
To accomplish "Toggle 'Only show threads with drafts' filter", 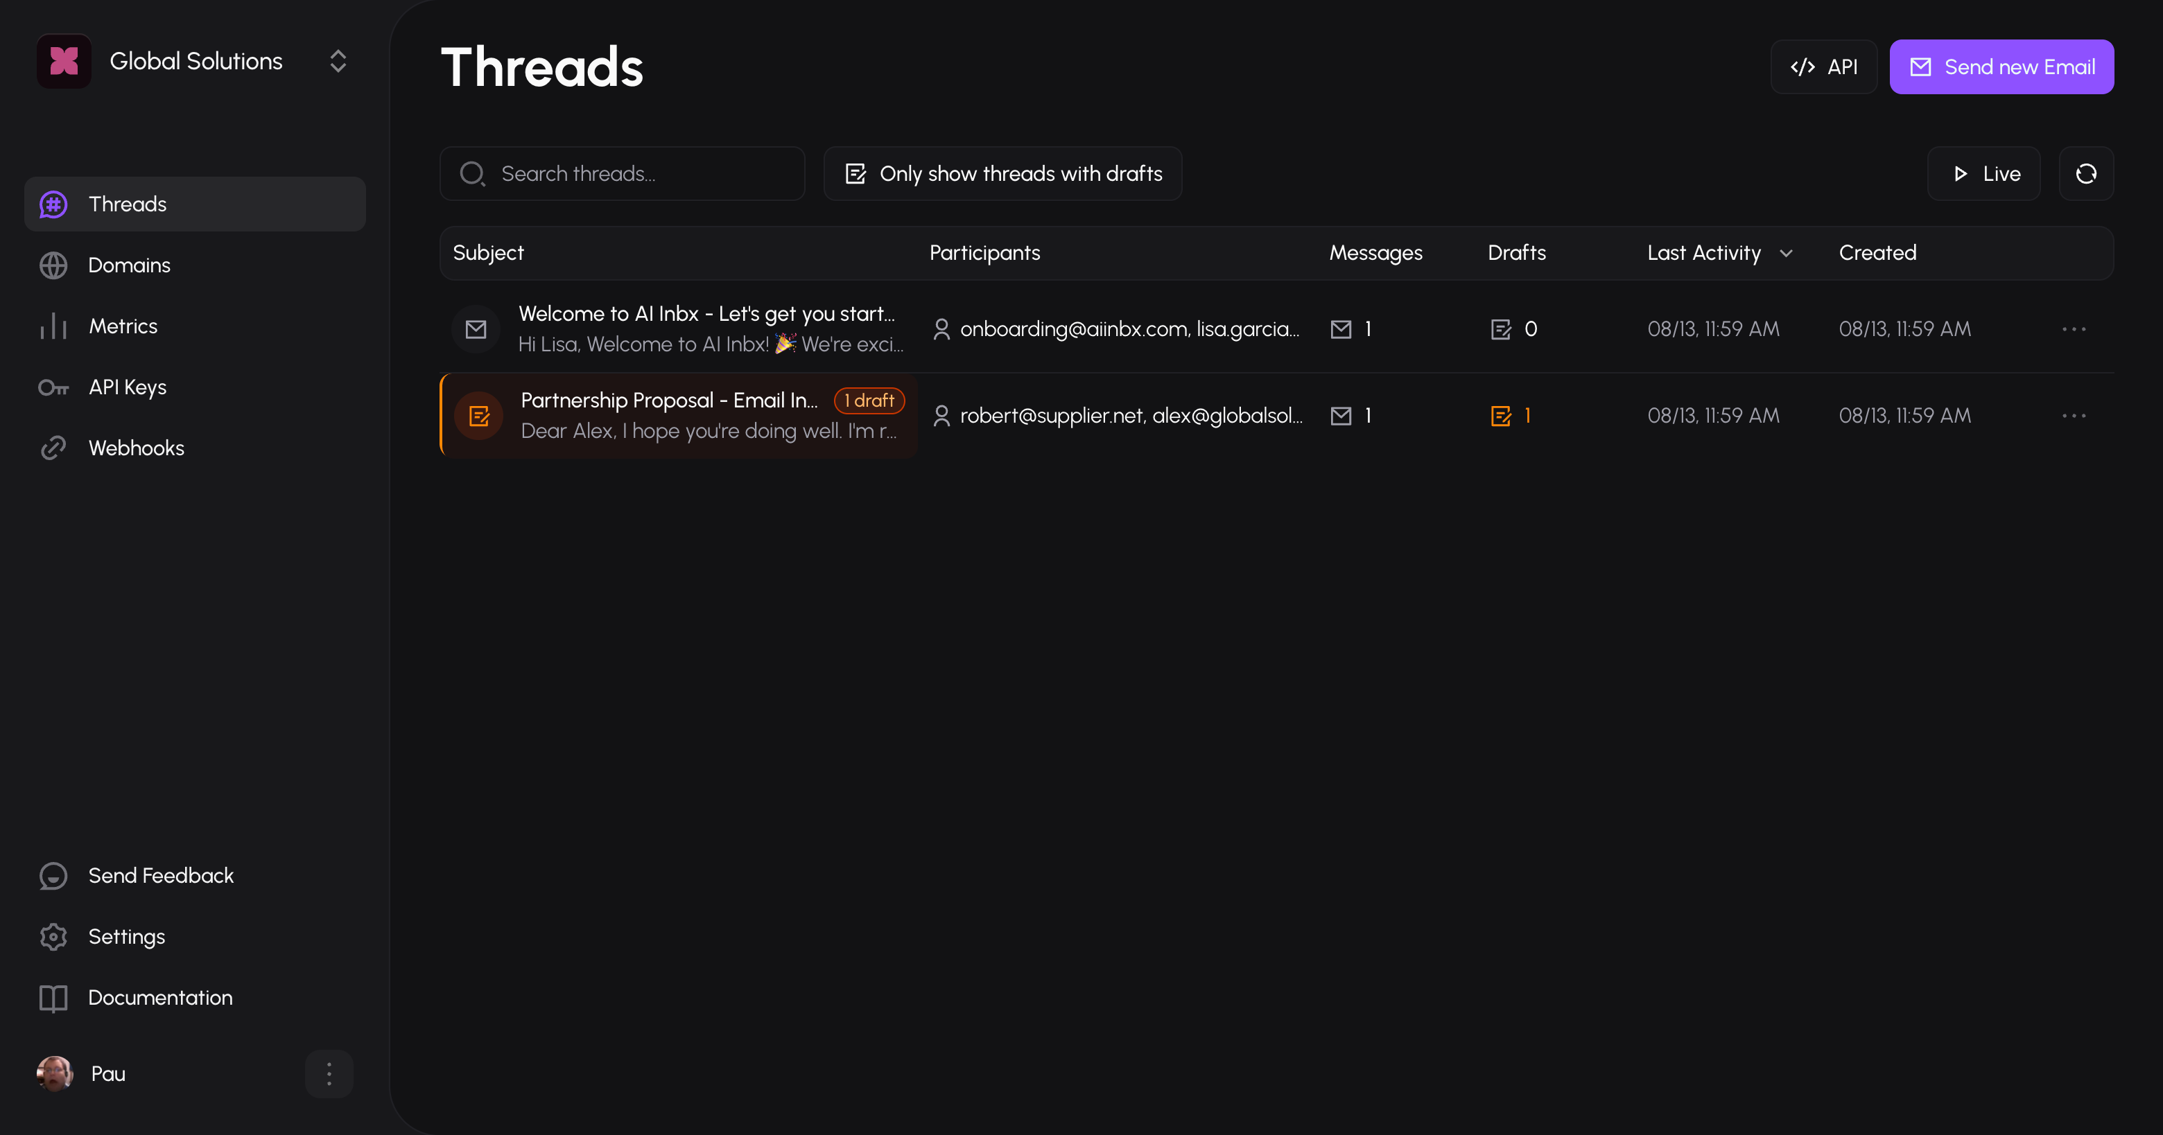I will point(1002,174).
